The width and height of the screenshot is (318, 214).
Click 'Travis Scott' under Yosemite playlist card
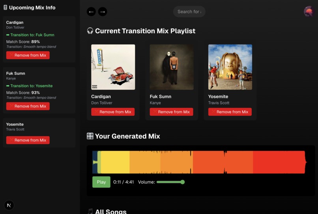coord(219,103)
